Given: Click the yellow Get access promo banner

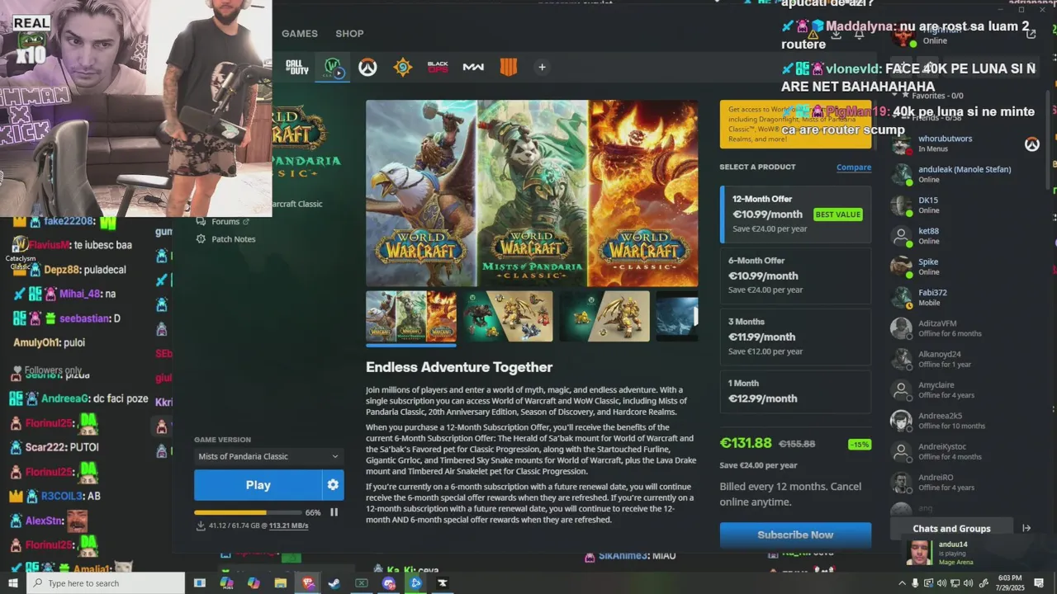Looking at the screenshot, I should [795, 124].
